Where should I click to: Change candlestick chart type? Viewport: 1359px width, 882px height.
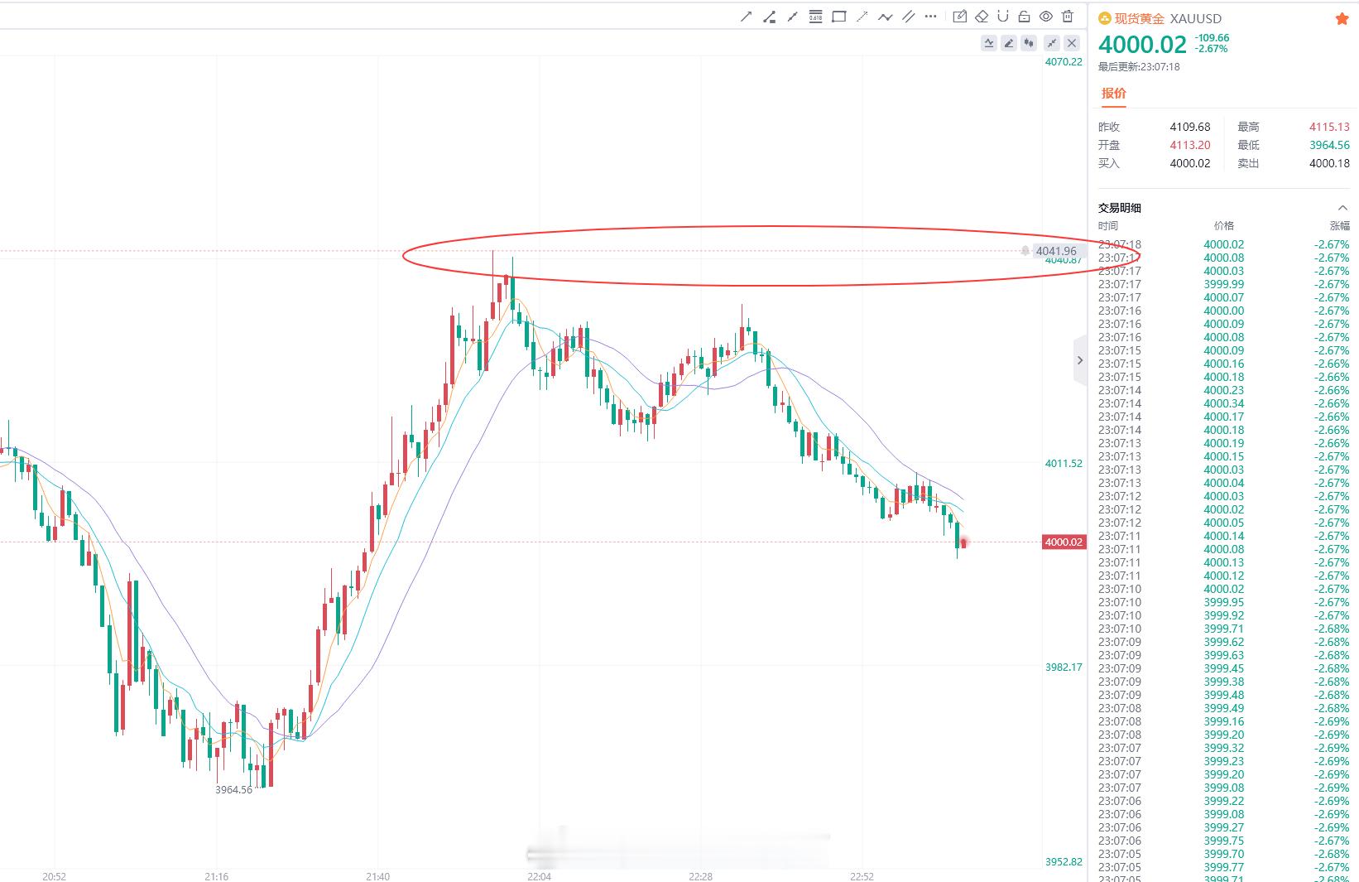1029,43
